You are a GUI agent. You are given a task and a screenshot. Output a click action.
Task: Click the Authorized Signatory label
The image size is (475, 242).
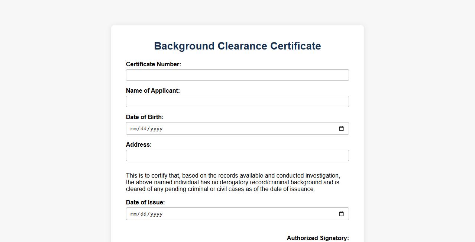[x=318, y=238]
